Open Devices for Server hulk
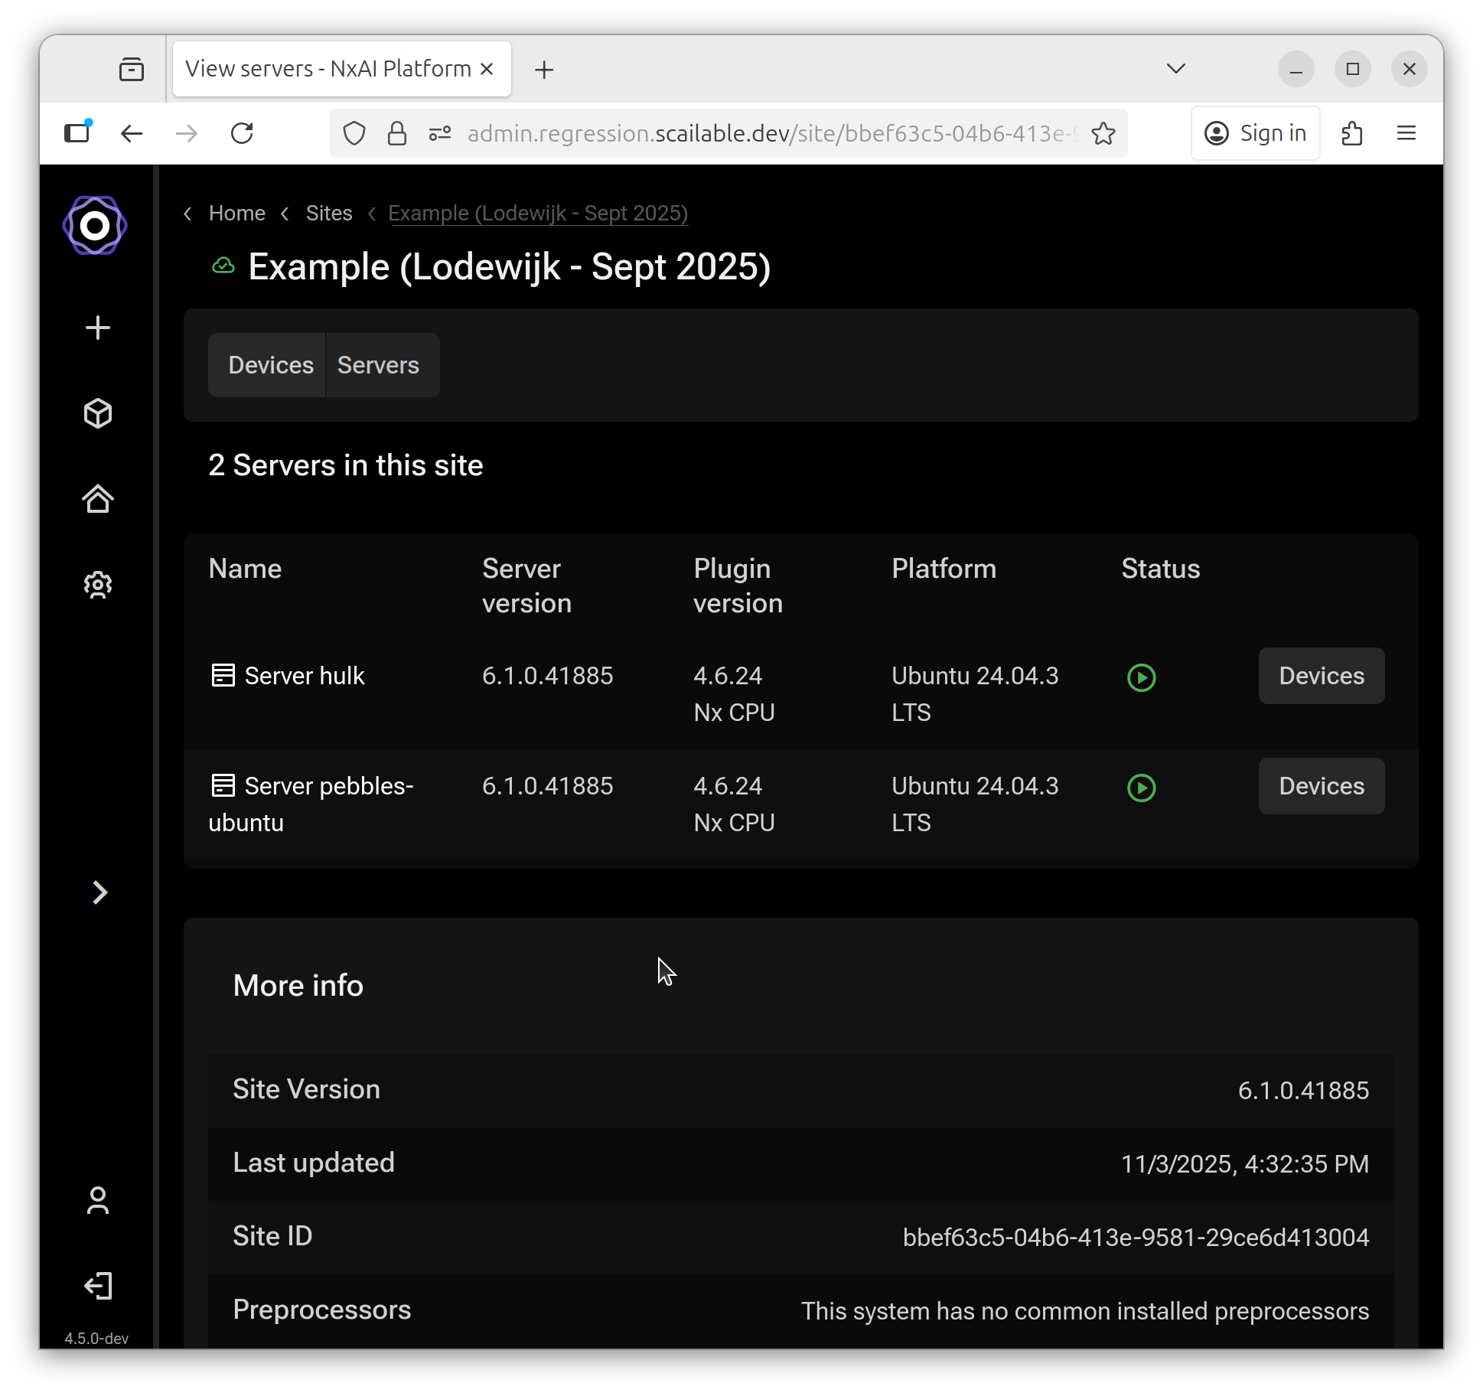Image resolution: width=1483 pixels, height=1393 pixels. tap(1321, 676)
